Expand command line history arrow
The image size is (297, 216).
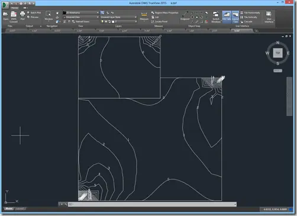click(x=235, y=204)
